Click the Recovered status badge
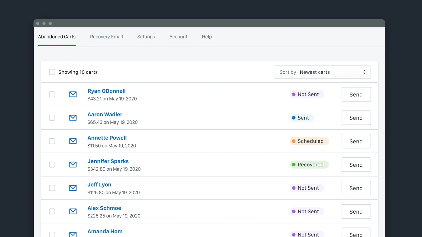The image size is (422, 237). pyautogui.click(x=309, y=165)
